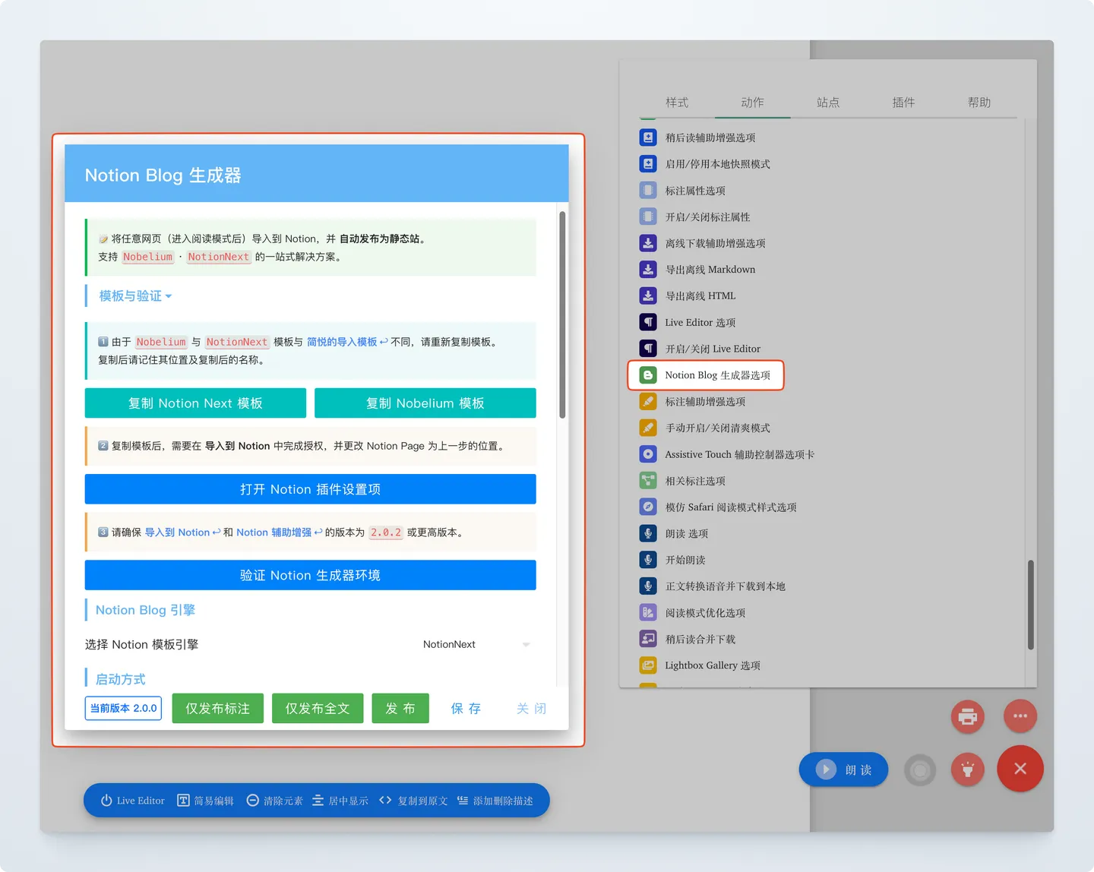Click the 导出离线 Markdown icon

coord(648,270)
